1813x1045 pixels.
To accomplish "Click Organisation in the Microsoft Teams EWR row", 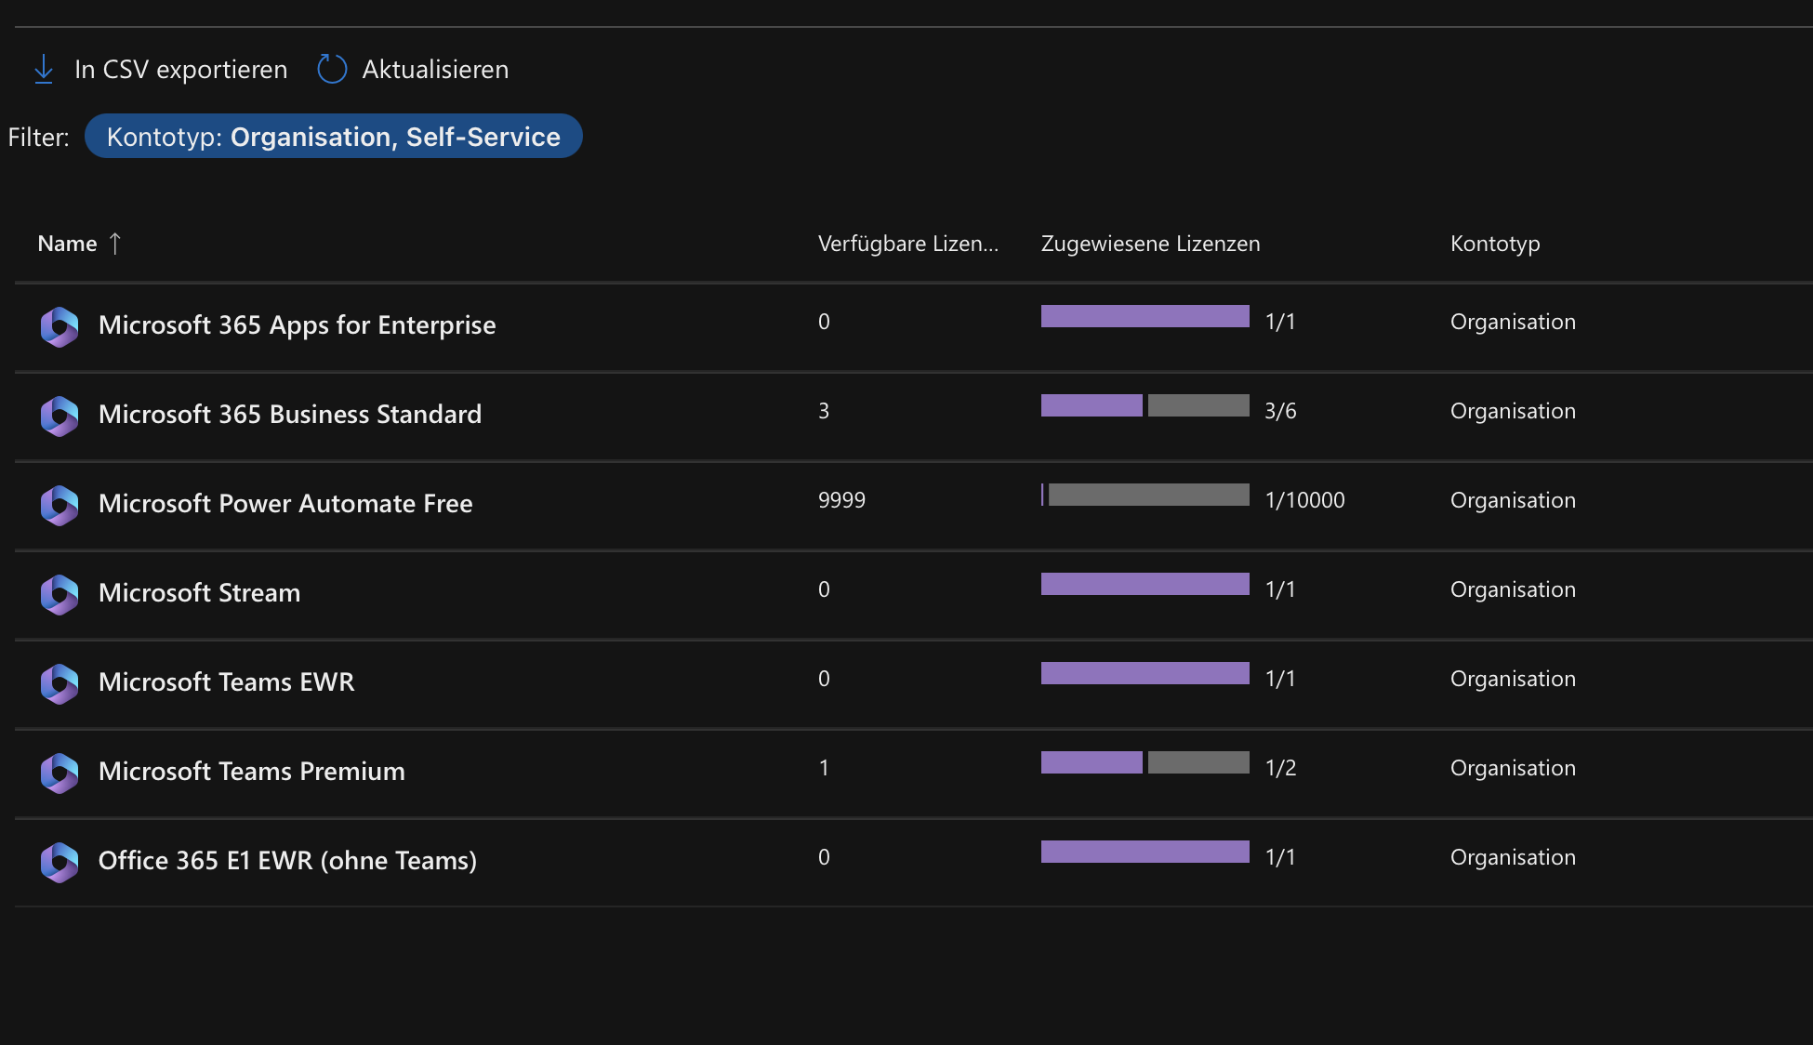I will point(1513,679).
